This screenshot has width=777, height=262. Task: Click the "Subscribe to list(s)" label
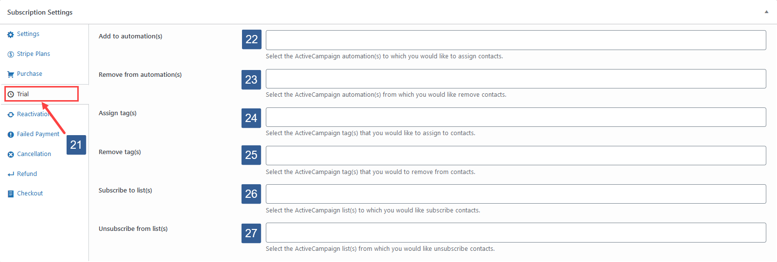tap(125, 191)
